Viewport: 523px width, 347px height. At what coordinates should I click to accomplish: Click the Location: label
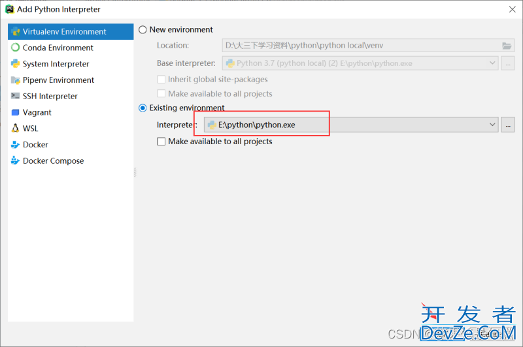[173, 45]
